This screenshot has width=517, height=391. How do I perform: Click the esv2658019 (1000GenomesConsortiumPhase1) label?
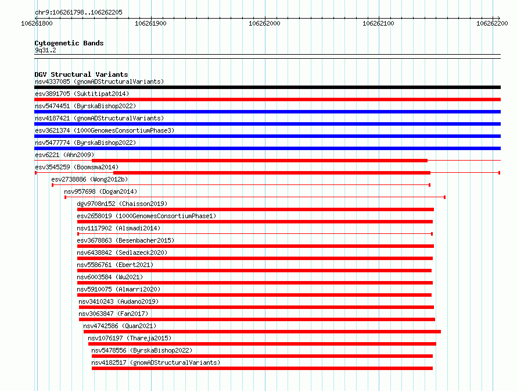tap(146, 216)
